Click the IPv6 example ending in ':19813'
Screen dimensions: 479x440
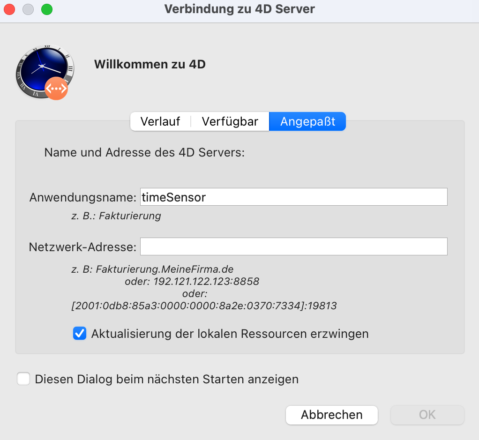point(204,306)
